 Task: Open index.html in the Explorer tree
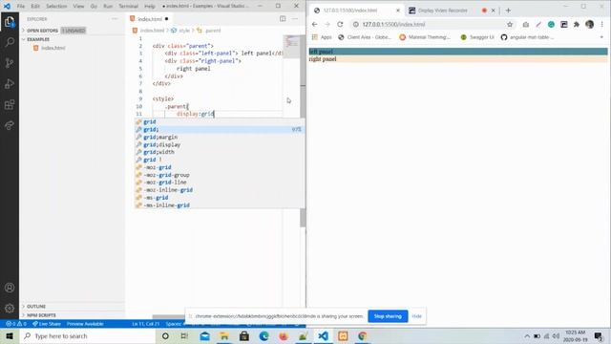pos(53,48)
